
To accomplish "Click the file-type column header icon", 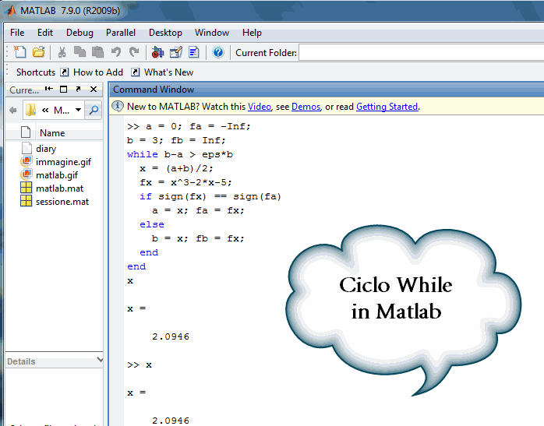I will pyautogui.click(x=26, y=132).
